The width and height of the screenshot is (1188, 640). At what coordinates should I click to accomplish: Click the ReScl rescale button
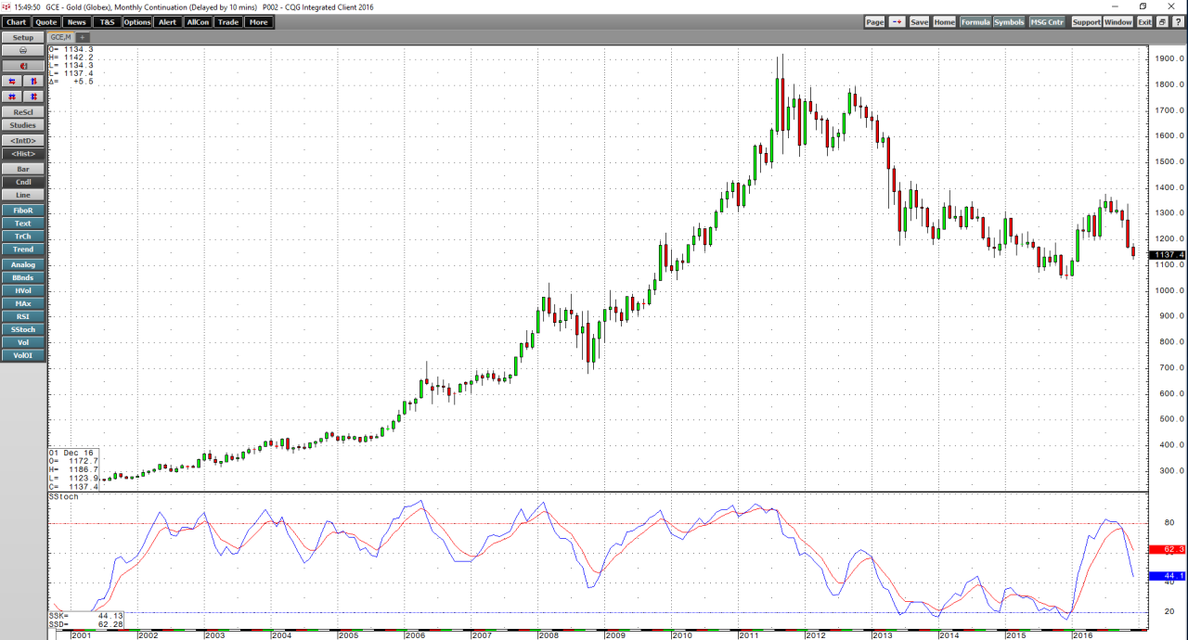point(23,112)
